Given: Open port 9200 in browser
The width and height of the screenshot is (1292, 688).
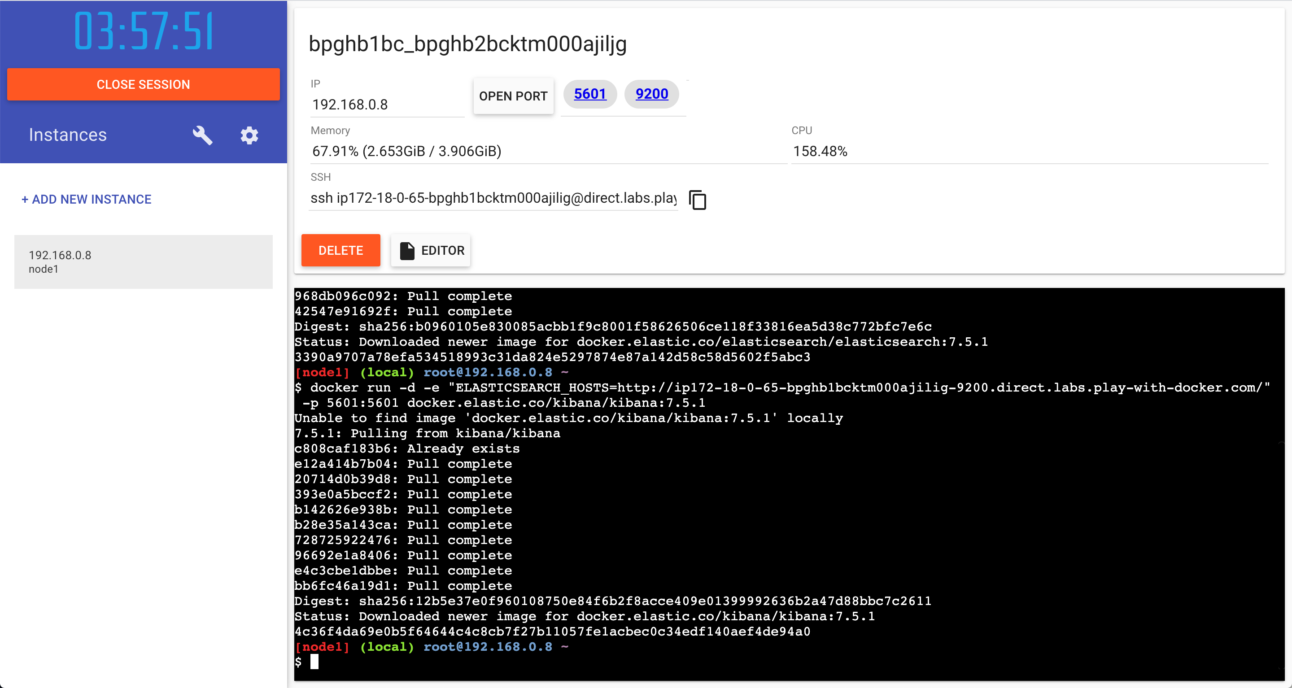Looking at the screenshot, I should 651,94.
